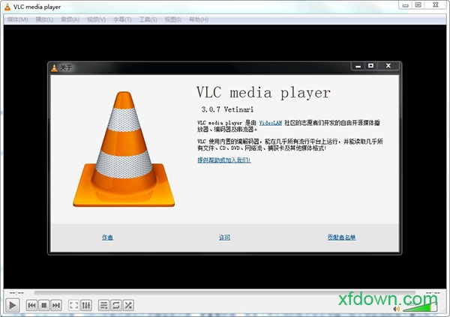
Task: Open the 音频(A) menu
Action: coord(70,19)
